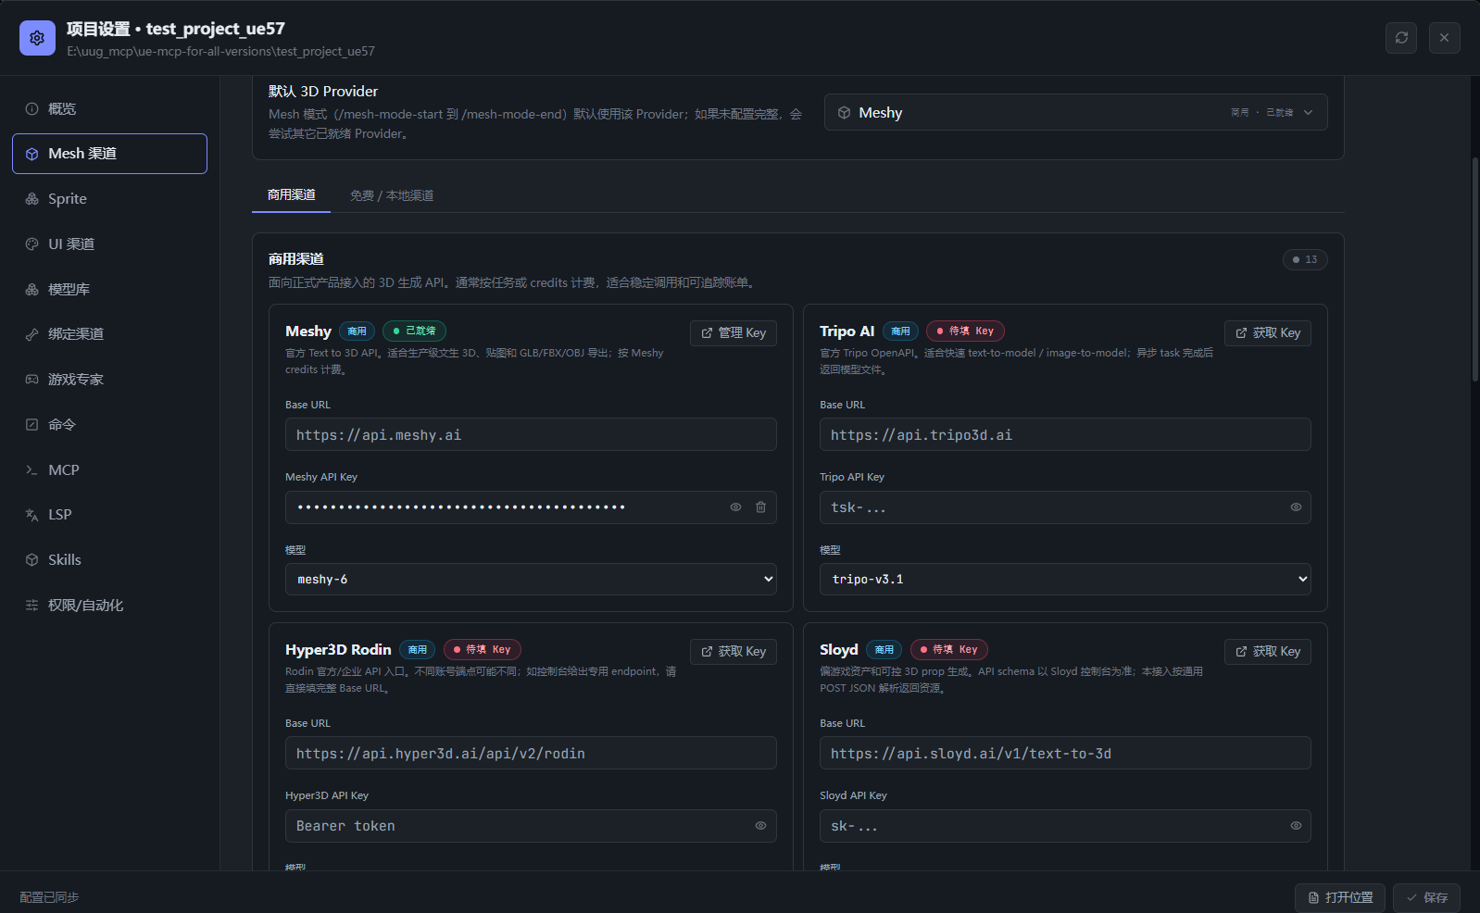Switch to the 免费 / 本地渠道 tab
Screen dimensions: 1480x913
coord(392,195)
